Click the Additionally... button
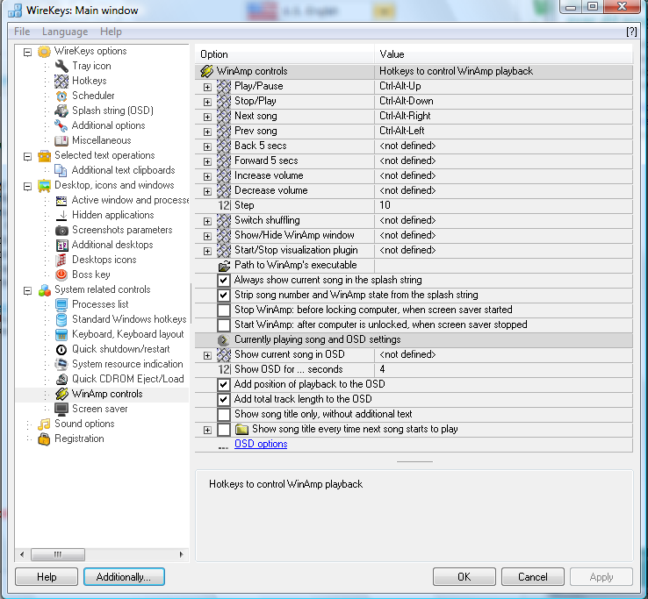The width and height of the screenshot is (648, 599). tap(124, 577)
